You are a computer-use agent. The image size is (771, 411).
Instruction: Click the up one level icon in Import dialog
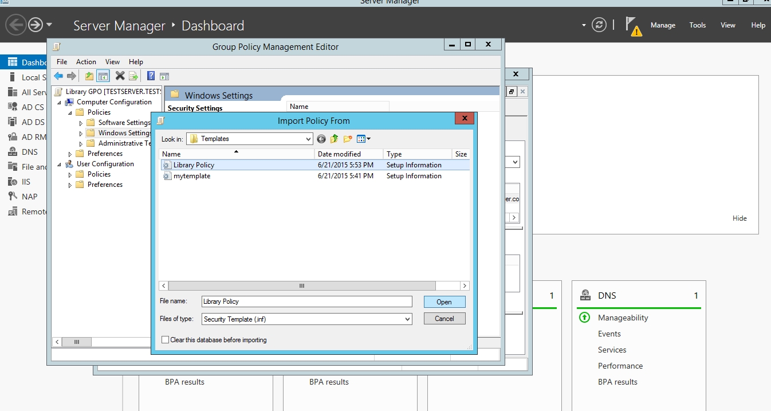pos(334,139)
